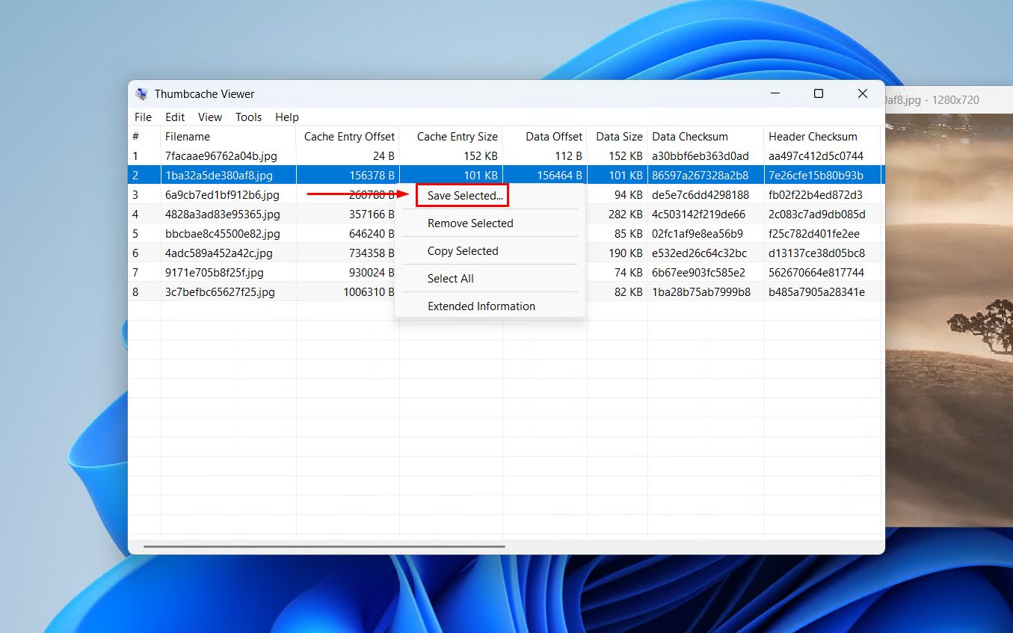Click data checksum 4c503142f219de66

pyautogui.click(x=699, y=214)
